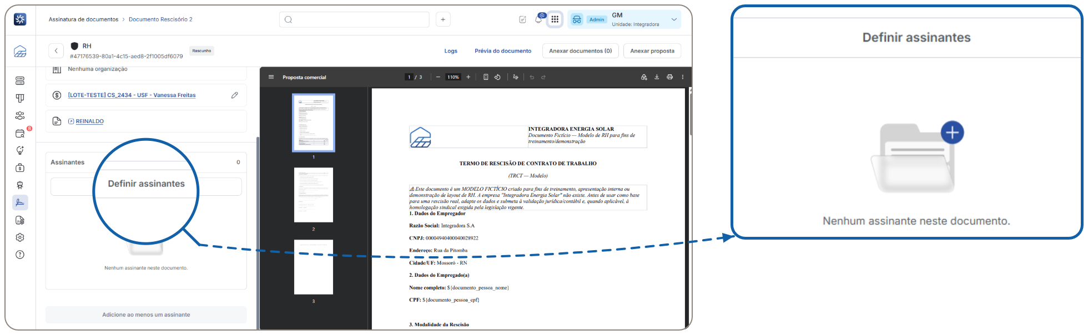Click the PDF zoom percentage field showing 110%
Screen dimensions: 1088x335
pos(453,77)
